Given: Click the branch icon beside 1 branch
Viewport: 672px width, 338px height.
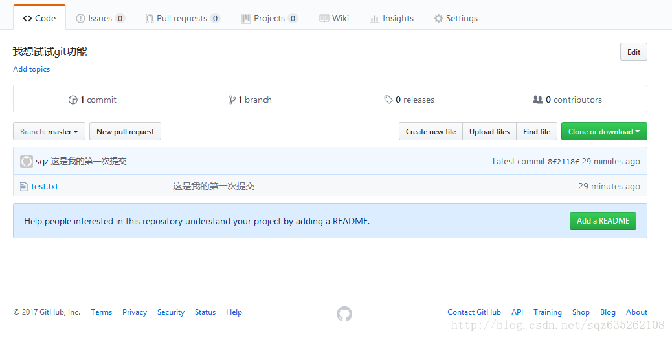Looking at the screenshot, I should pyautogui.click(x=232, y=100).
